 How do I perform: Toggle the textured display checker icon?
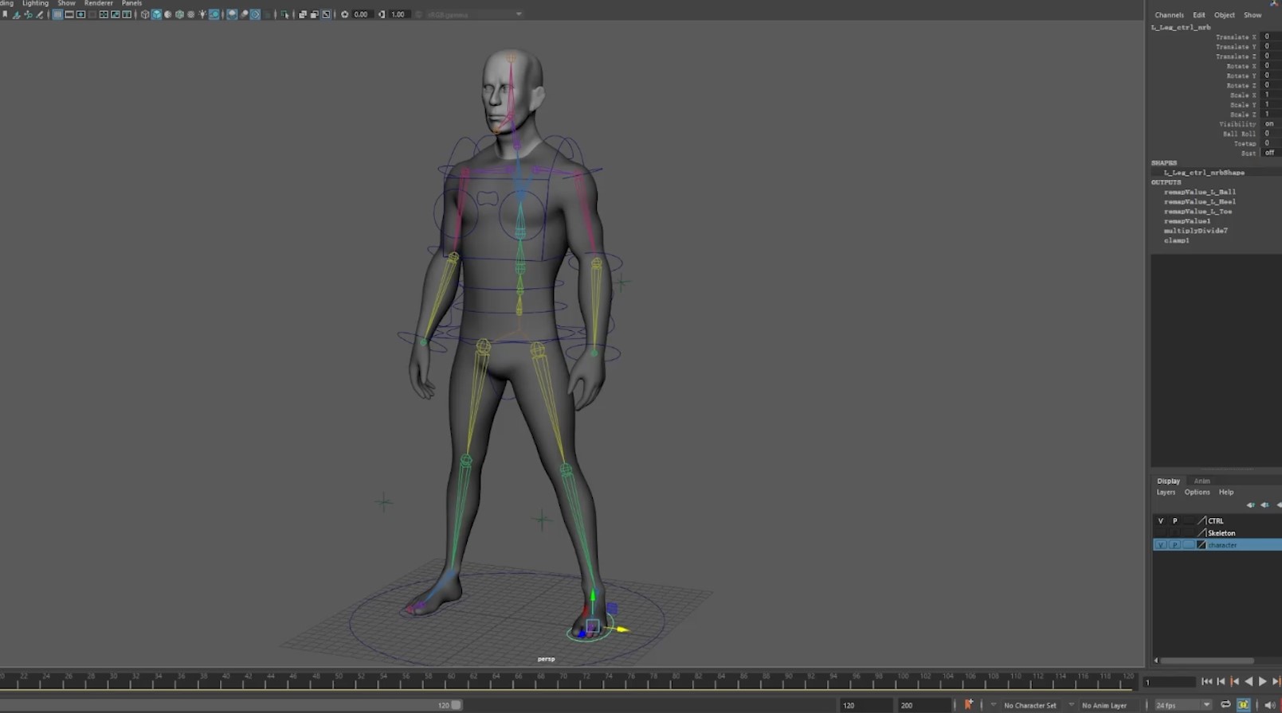pos(191,14)
